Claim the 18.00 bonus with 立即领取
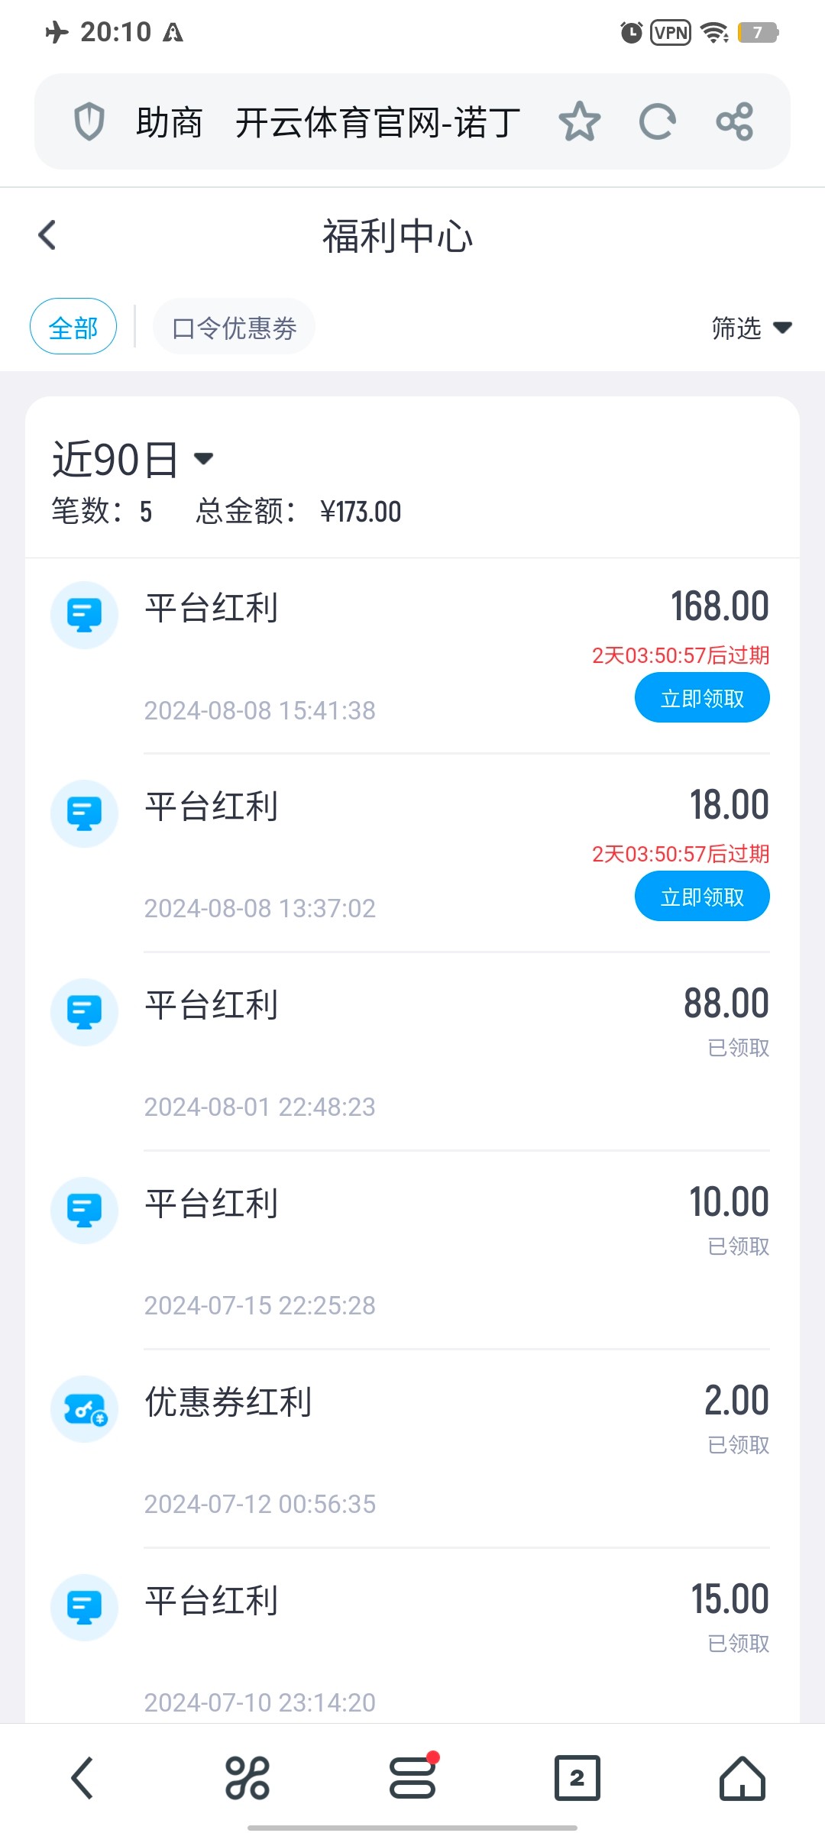The height and width of the screenshot is (1833, 825). 701,897
